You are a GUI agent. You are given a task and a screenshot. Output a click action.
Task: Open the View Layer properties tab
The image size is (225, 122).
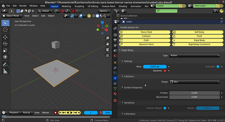coord(115,45)
